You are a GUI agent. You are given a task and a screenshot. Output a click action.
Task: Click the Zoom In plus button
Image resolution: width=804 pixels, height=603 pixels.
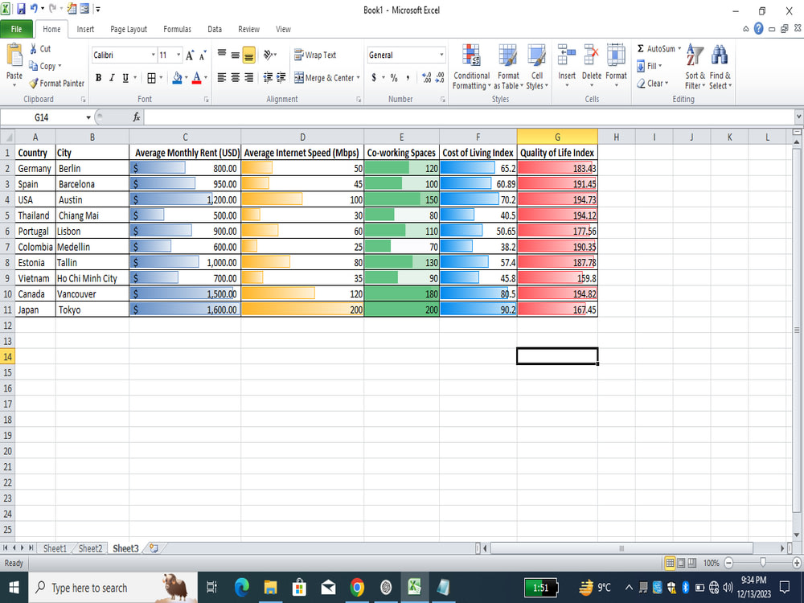[x=797, y=563]
